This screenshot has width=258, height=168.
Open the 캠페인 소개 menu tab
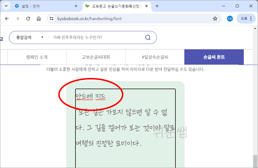(37, 57)
